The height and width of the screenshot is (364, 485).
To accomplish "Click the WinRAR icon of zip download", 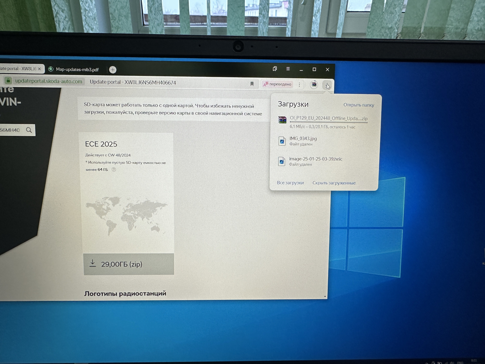I will pyautogui.click(x=282, y=120).
